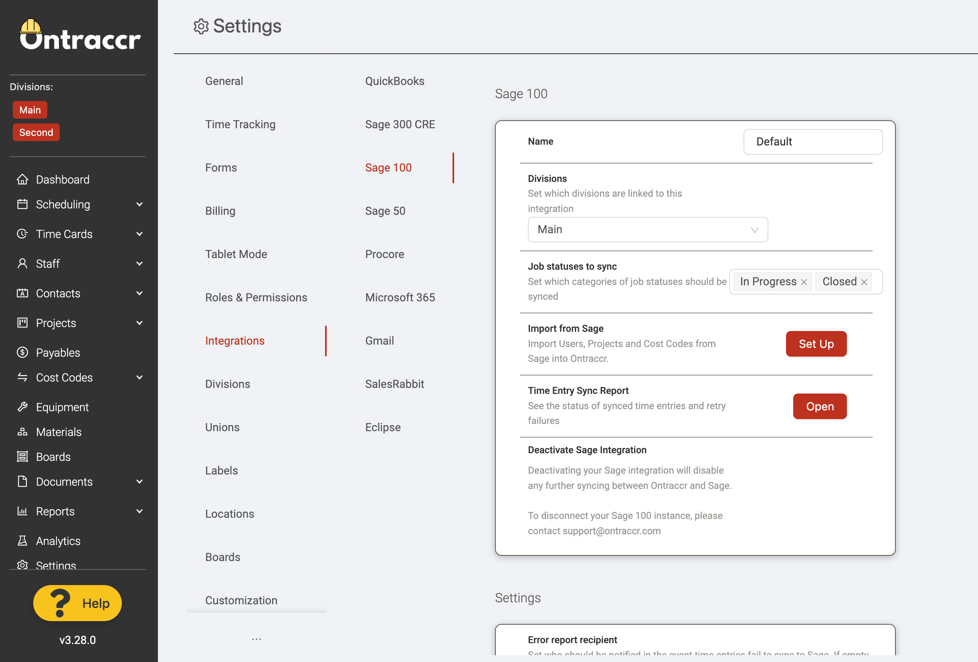Click the Ontraccr hard hat logo
Screen dimensions: 978x662
pos(31,26)
